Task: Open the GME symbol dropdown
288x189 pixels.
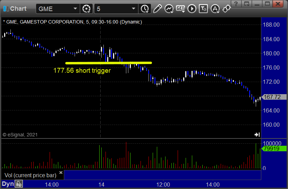Action: [x=75, y=9]
